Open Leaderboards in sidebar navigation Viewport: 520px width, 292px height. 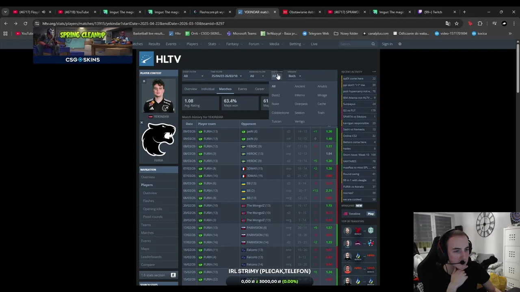tap(151, 257)
